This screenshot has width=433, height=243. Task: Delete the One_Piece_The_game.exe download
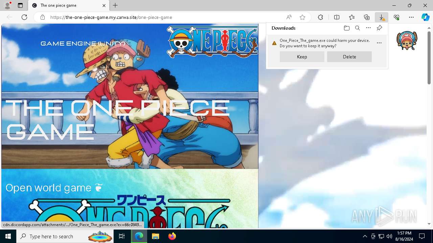[x=349, y=57]
